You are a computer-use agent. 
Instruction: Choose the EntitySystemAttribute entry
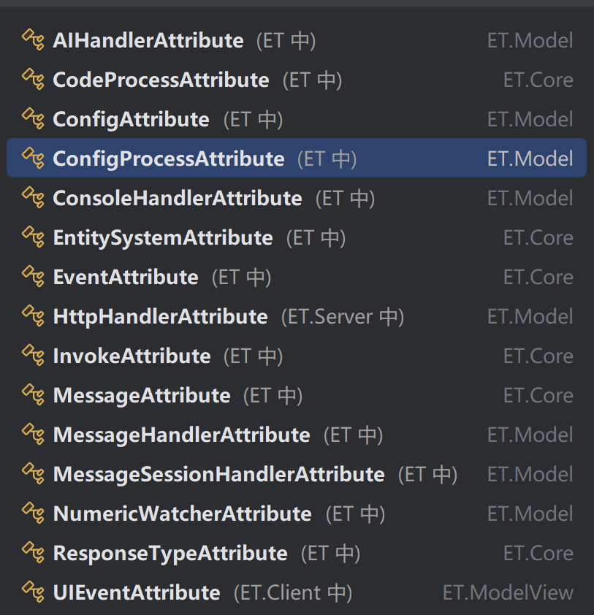coord(163,237)
